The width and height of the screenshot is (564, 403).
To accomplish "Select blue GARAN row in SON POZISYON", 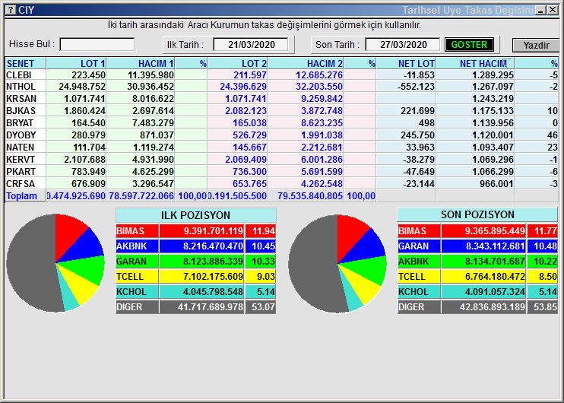I will [x=477, y=246].
